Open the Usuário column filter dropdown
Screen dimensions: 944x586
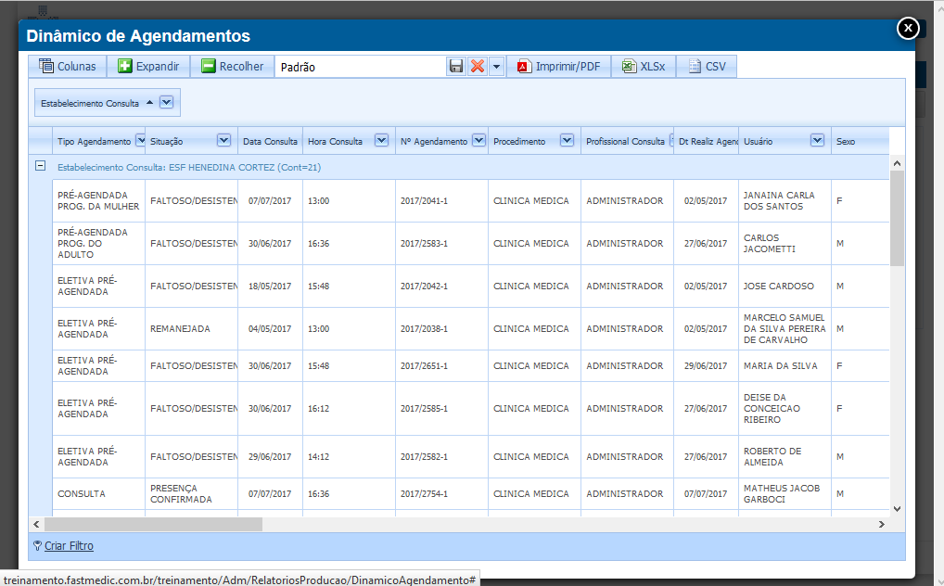[x=817, y=140]
